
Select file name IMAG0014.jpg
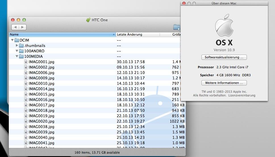click(41, 89)
